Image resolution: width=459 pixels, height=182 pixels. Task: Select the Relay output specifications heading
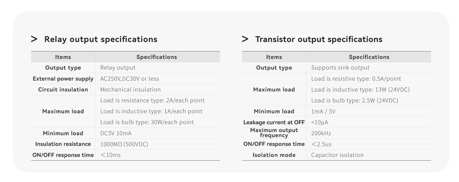(x=101, y=39)
